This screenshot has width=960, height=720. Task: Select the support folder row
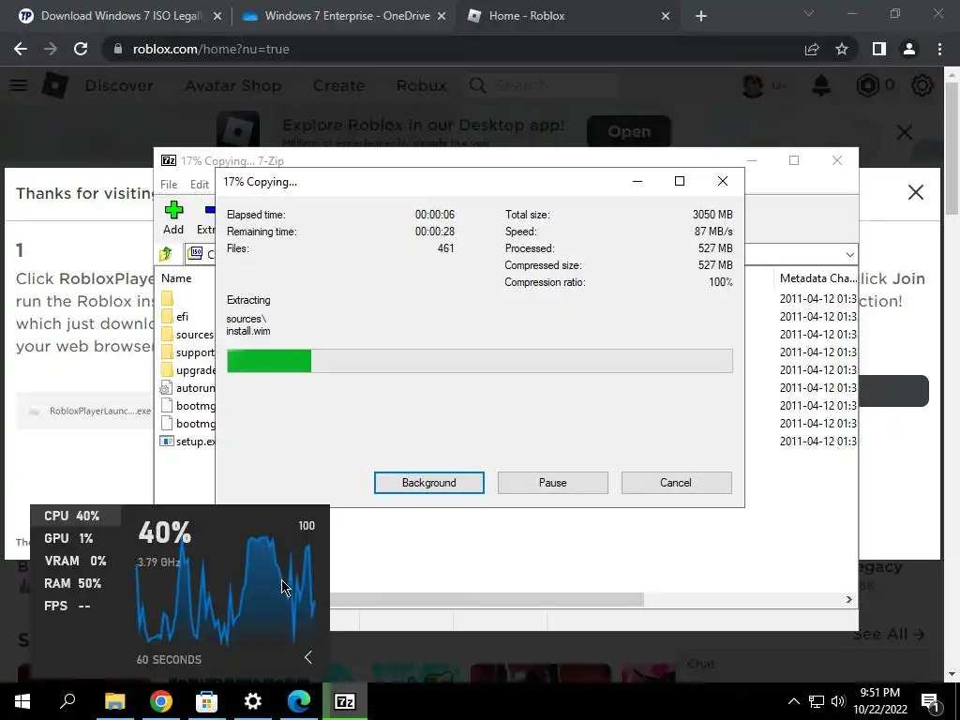pyautogui.click(x=187, y=352)
